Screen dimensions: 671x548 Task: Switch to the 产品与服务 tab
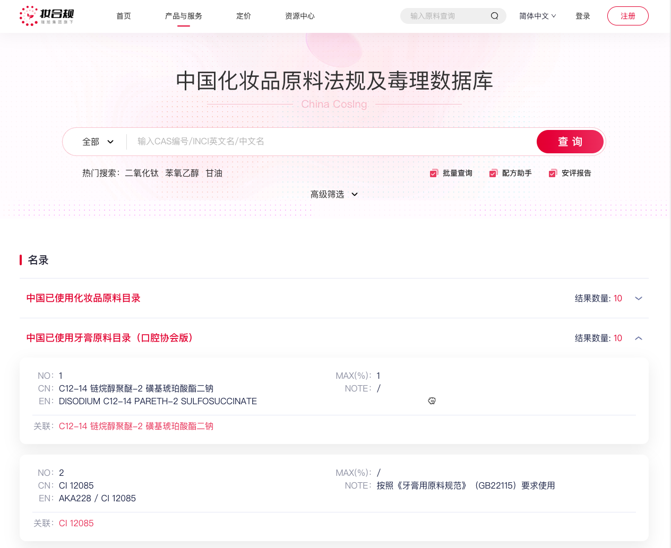coord(183,16)
